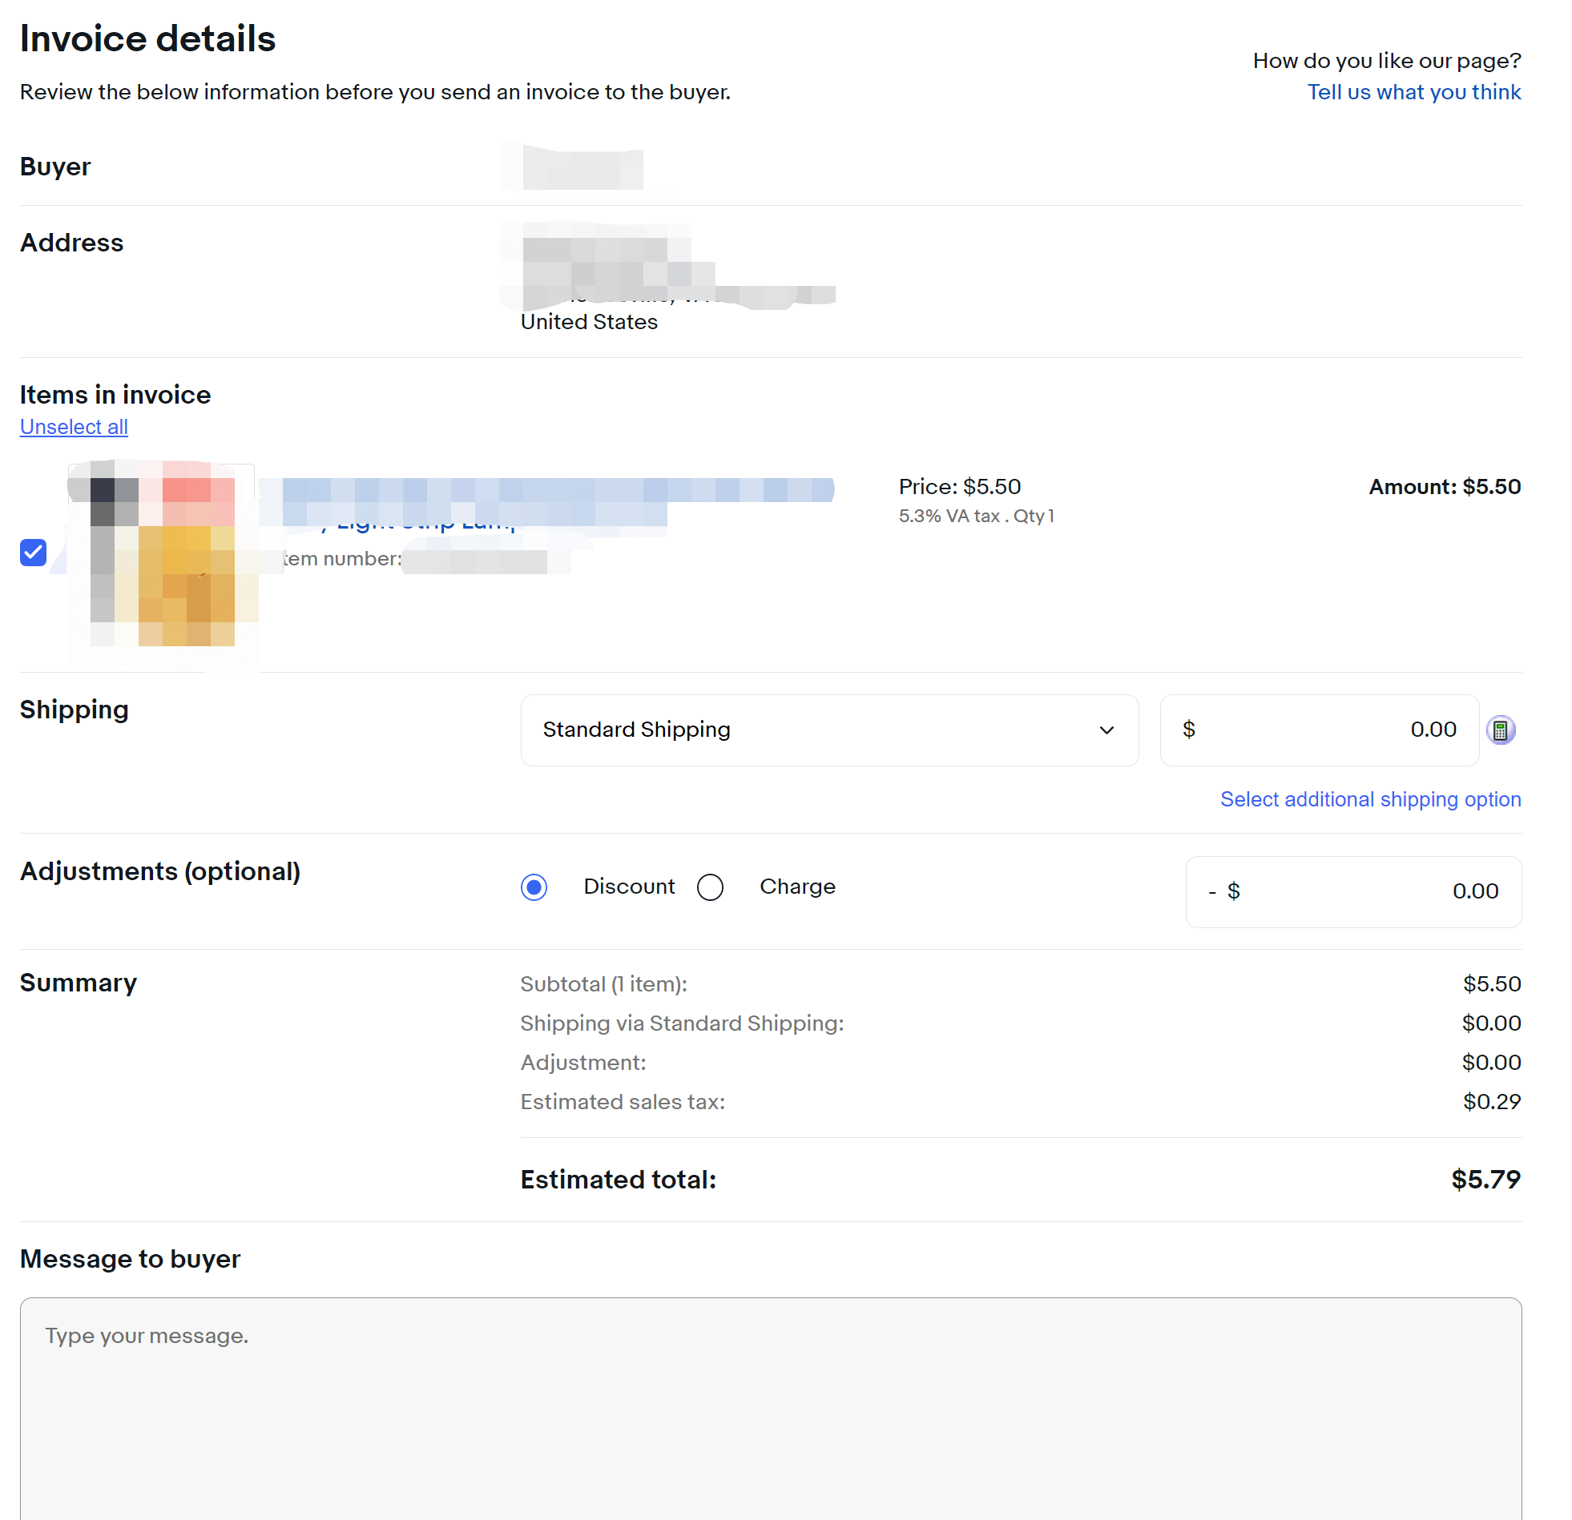The height and width of the screenshot is (1520, 1572).
Task: Toggle the invoice item selection checkbox
Action: tap(33, 553)
